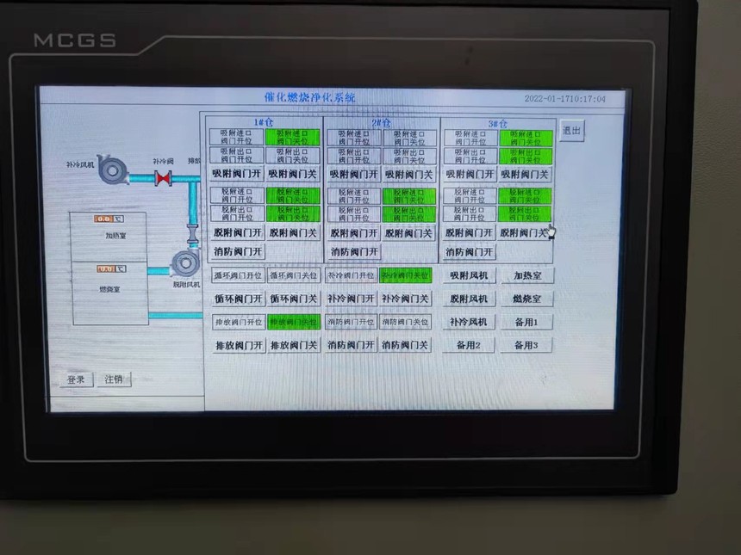741x555 pixels.
Task: Click the 2#仓 header label
Action: [381, 123]
